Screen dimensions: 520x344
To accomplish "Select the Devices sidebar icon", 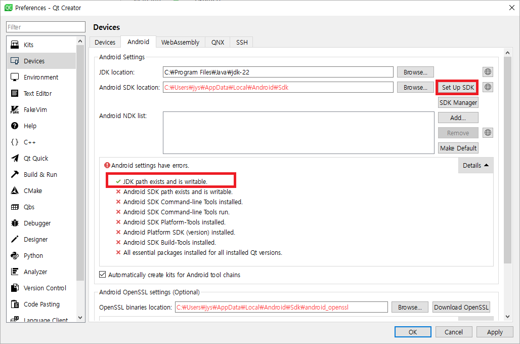I will pyautogui.click(x=15, y=61).
